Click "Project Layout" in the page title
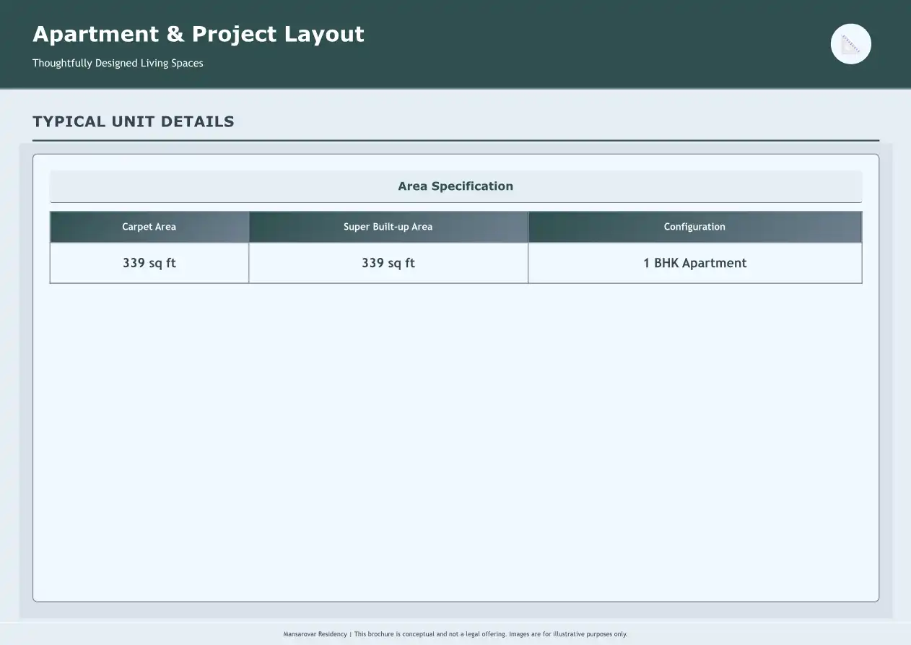This screenshot has height=645, width=911. [278, 34]
